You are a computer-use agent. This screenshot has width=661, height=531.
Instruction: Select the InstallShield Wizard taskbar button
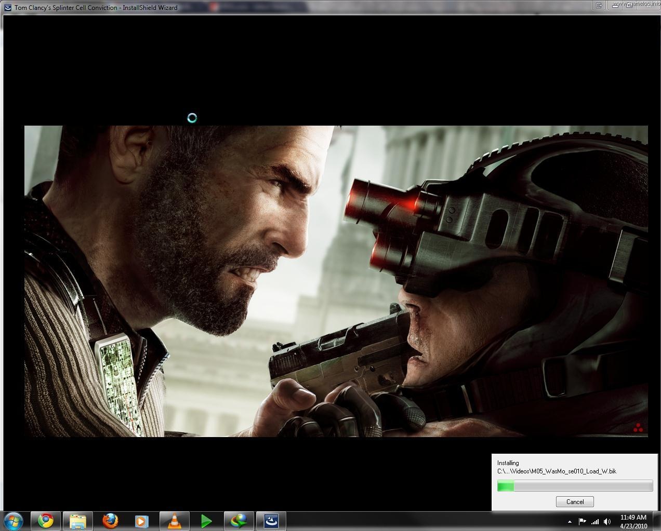coord(271,521)
